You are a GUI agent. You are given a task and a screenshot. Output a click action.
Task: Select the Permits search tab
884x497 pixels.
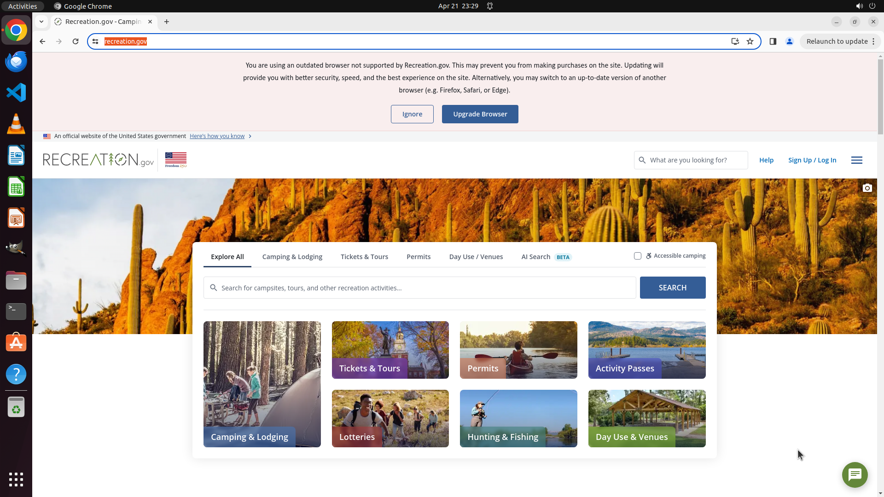418,257
